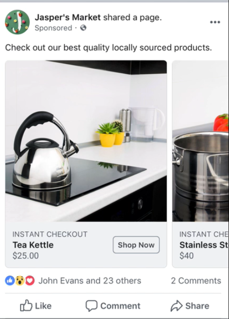Image resolution: width=229 pixels, height=319 pixels.
Task: Open the three-dot post options menu
Action: tap(215, 22)
